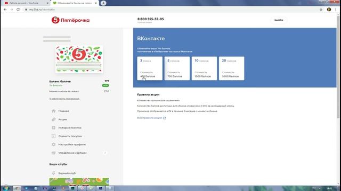Click the Барный клуб icon
The image size is (341, 191).
[53, 173]
